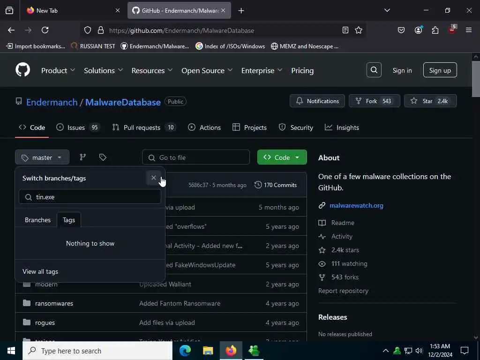Open tracking protection shield icon
Image resolution: width=480 pixels, height=360 pixels.
point(88,30)
